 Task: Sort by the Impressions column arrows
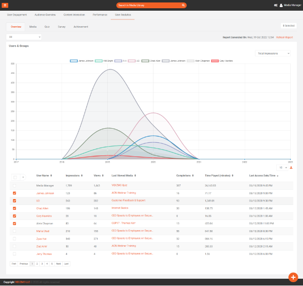tap(83, 175)
